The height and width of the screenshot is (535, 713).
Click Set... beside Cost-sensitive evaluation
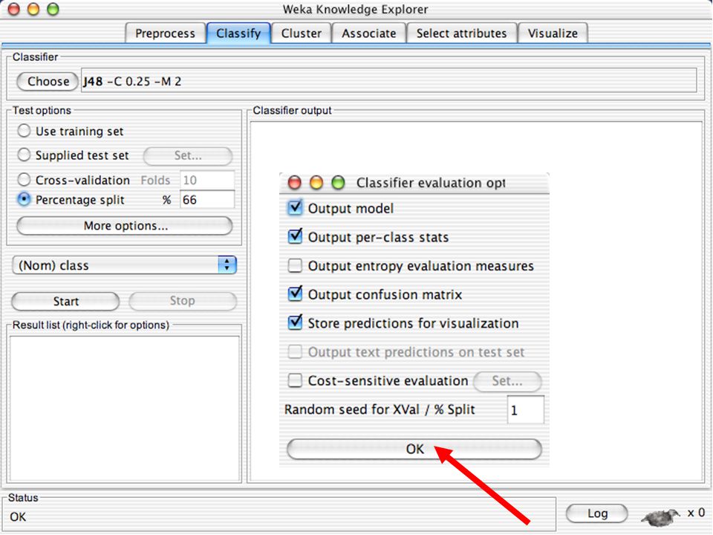pos(507,380)
